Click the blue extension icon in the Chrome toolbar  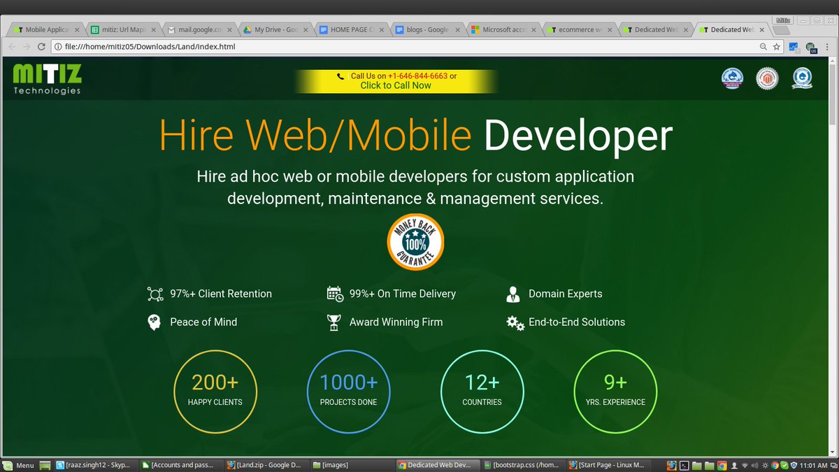(x=794, y=47)
